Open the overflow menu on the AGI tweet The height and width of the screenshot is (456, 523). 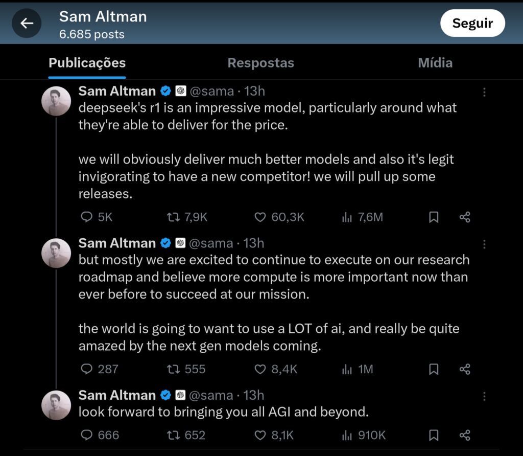[484, 396]
